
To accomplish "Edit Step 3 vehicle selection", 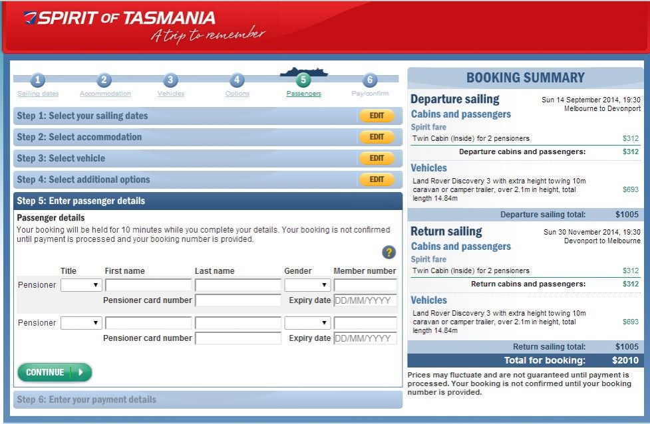I will pyautogui.click(x=377, y=158).
